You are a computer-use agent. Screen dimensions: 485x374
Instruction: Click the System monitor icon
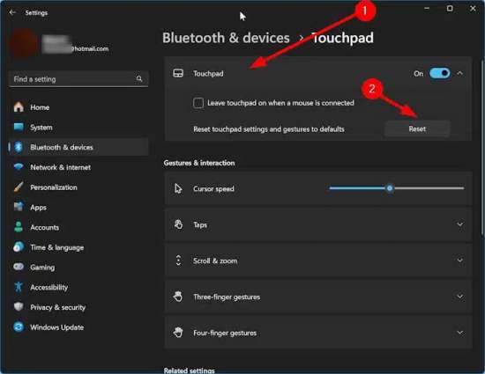[19, 127]
